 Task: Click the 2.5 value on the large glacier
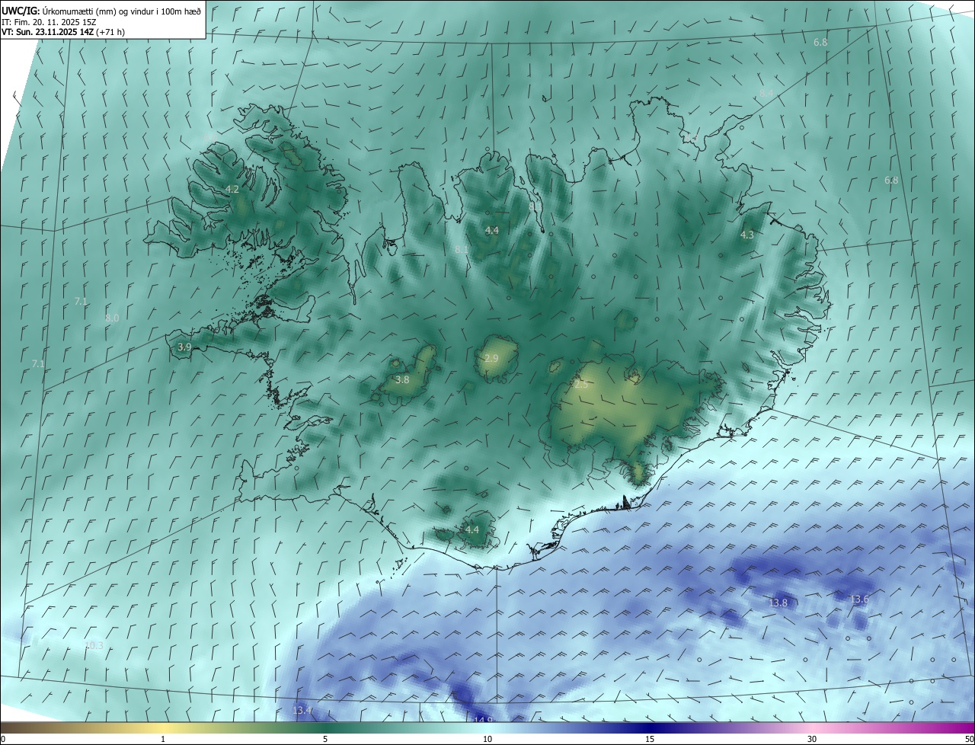(x=581, y=385)
